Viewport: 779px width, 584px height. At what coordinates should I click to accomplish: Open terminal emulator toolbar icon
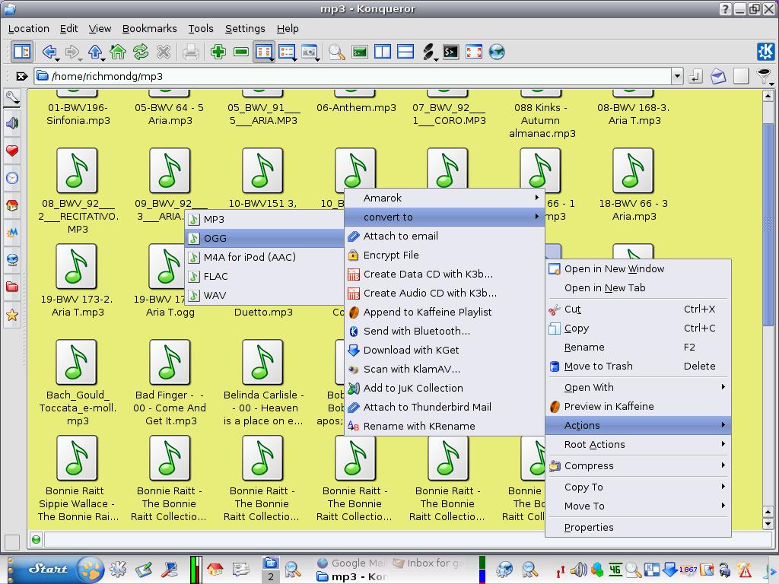pyautogui.click(x=360, y=52)
